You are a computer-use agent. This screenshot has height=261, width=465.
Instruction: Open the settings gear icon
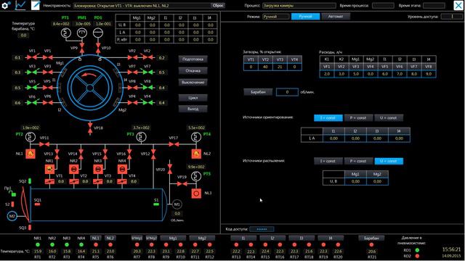click(x=6, y=5)
